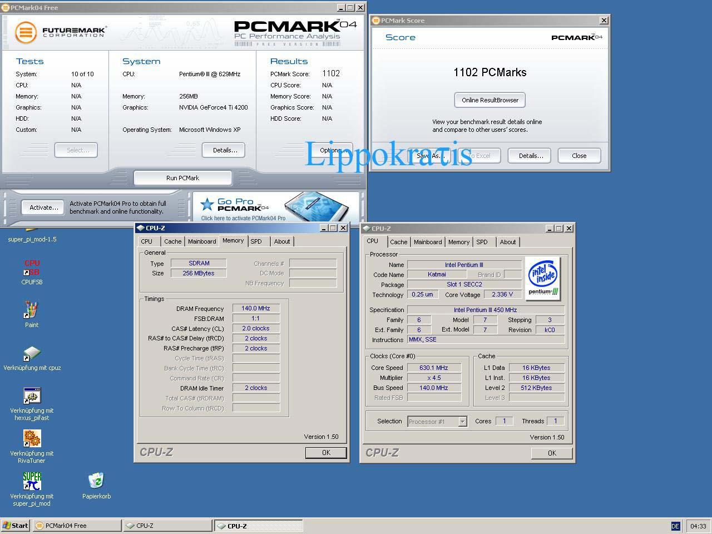
Task: Click the Bus Speed 140.0 MHz field
Action: [434, 388]
